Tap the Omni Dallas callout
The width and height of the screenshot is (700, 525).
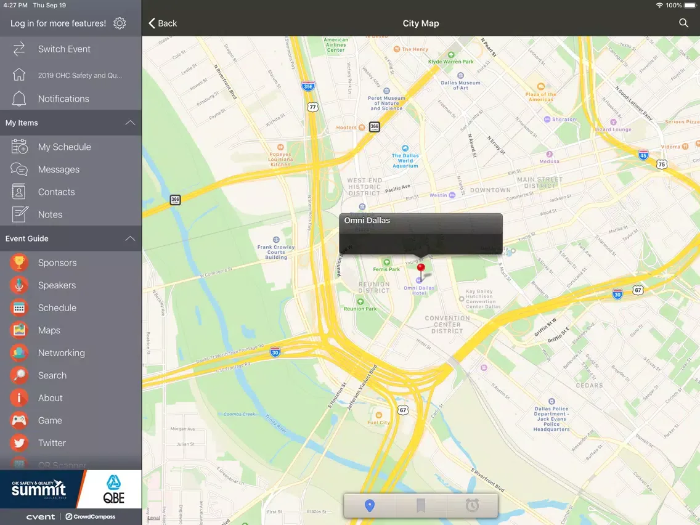click(420, 234)
